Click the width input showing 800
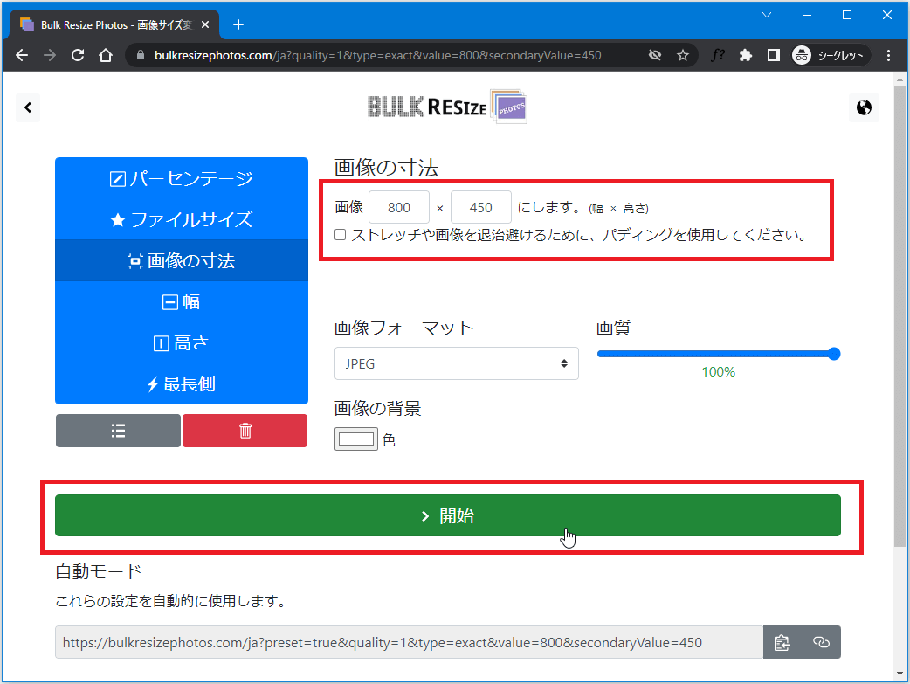 pos(399,207)
